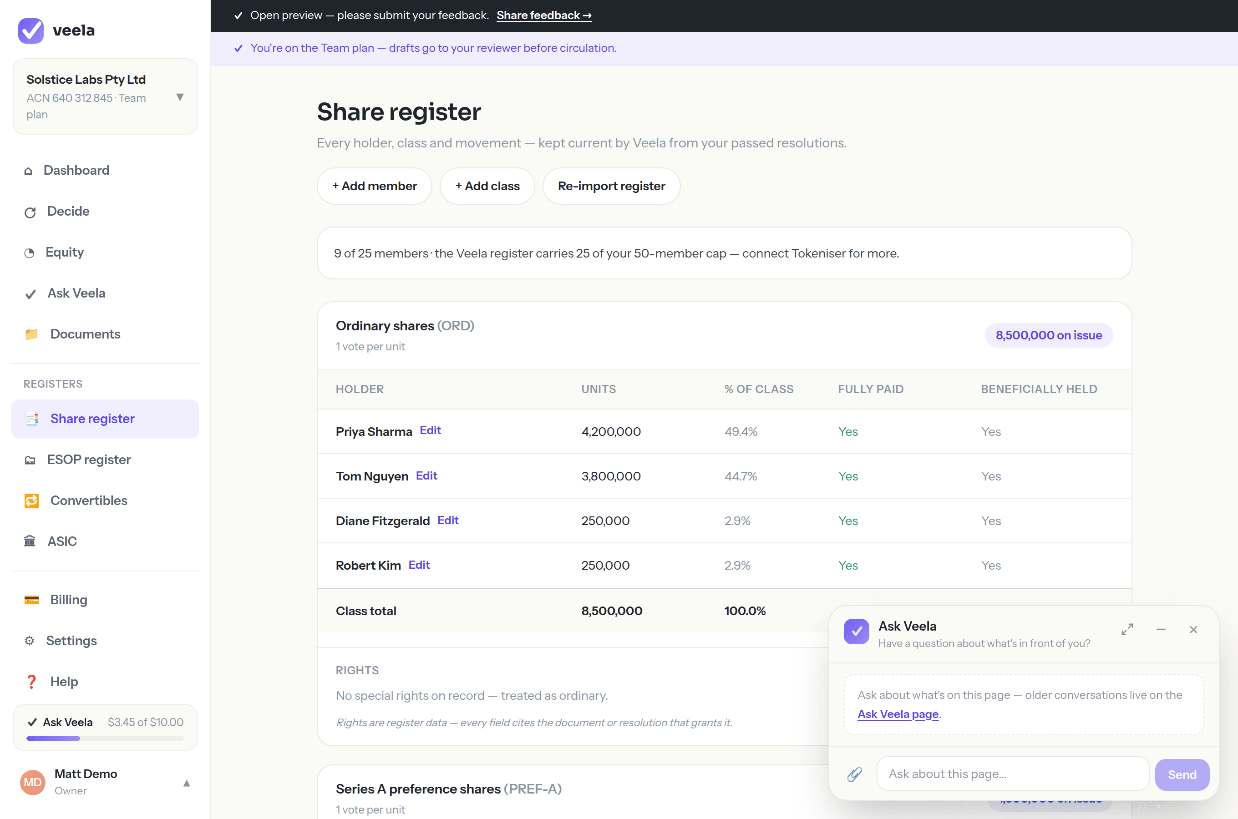
Task: Click the $3.45 of $10.00 usage text
Action: coord(145,723)
